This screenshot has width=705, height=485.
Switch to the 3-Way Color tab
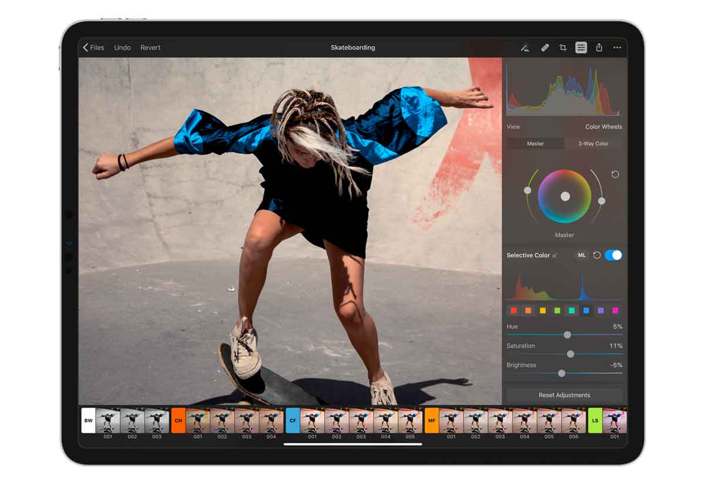click(x=593, y=144)
